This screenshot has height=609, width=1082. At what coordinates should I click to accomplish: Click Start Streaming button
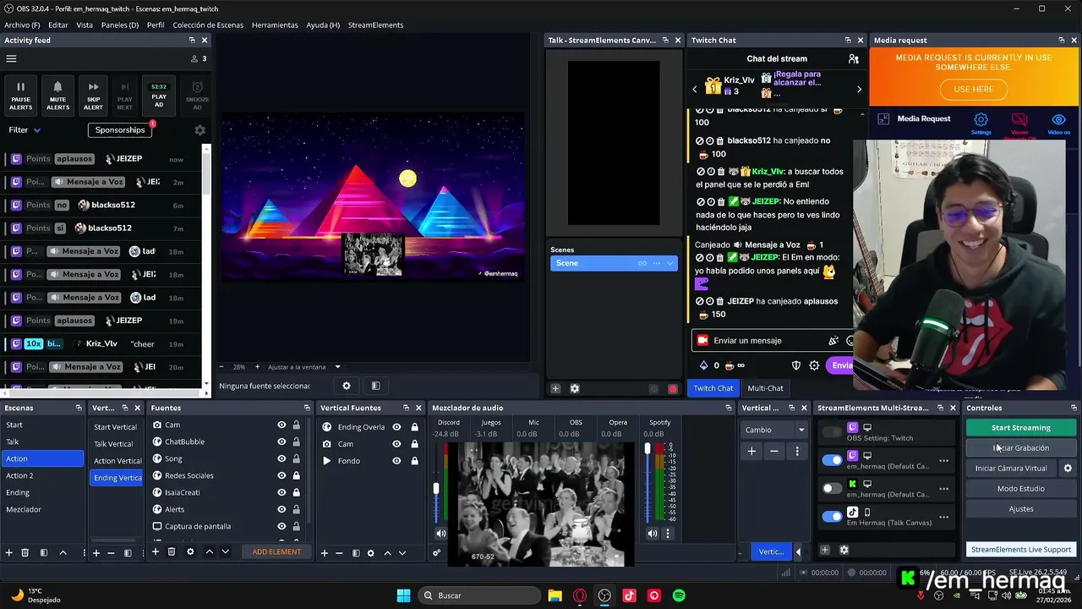click(1020, 428)
